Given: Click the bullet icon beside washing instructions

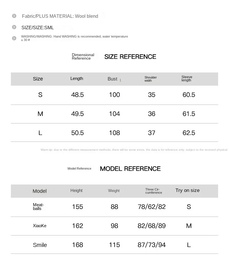Looking at the screenshot, I should coord(14,38).
